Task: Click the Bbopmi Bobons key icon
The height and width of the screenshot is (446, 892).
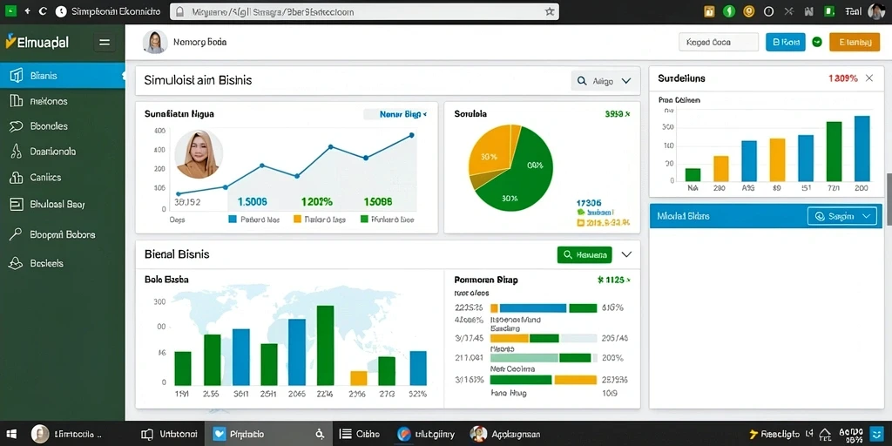Action: (x=16, y=234)
